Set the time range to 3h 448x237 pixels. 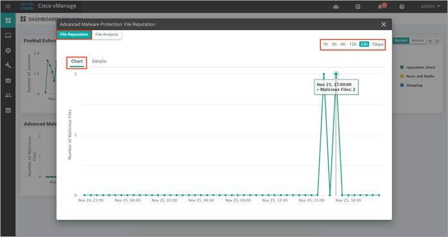click(x=334, y=44)
